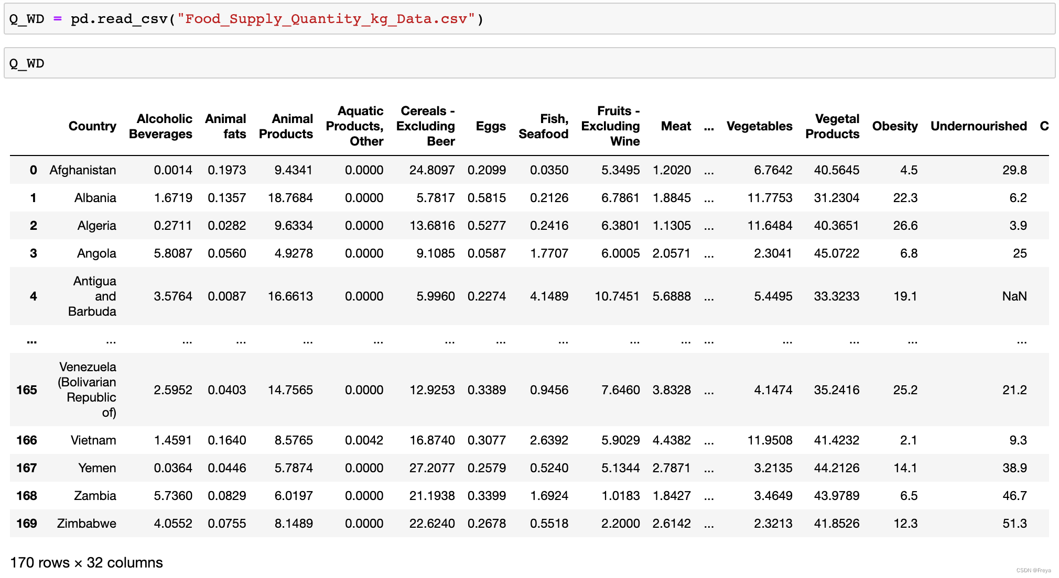Click Zambia's Fish, Seafood value 1.6924
The height and width of the screenshot is (578, 1059).
click(549, 496)
